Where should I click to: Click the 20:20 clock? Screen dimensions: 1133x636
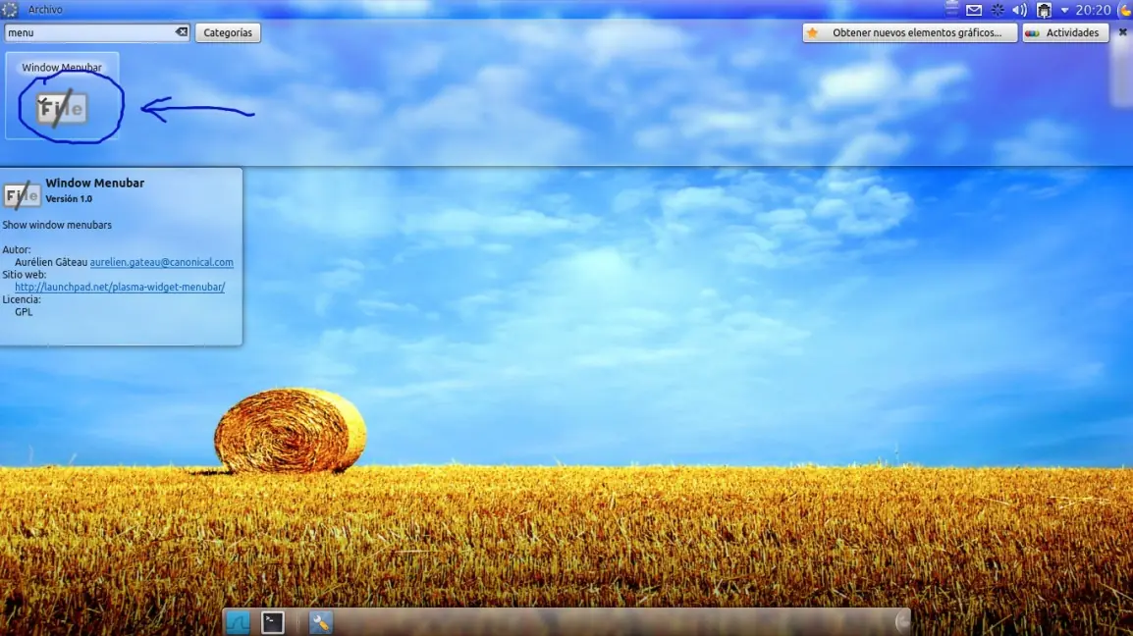click(1094, 10)
